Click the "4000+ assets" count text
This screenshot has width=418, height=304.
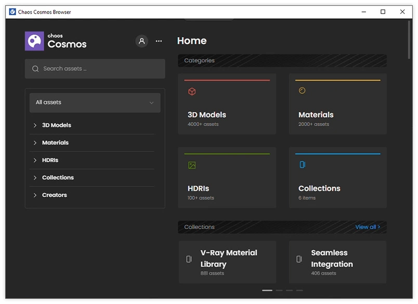[x=203, y=124]
